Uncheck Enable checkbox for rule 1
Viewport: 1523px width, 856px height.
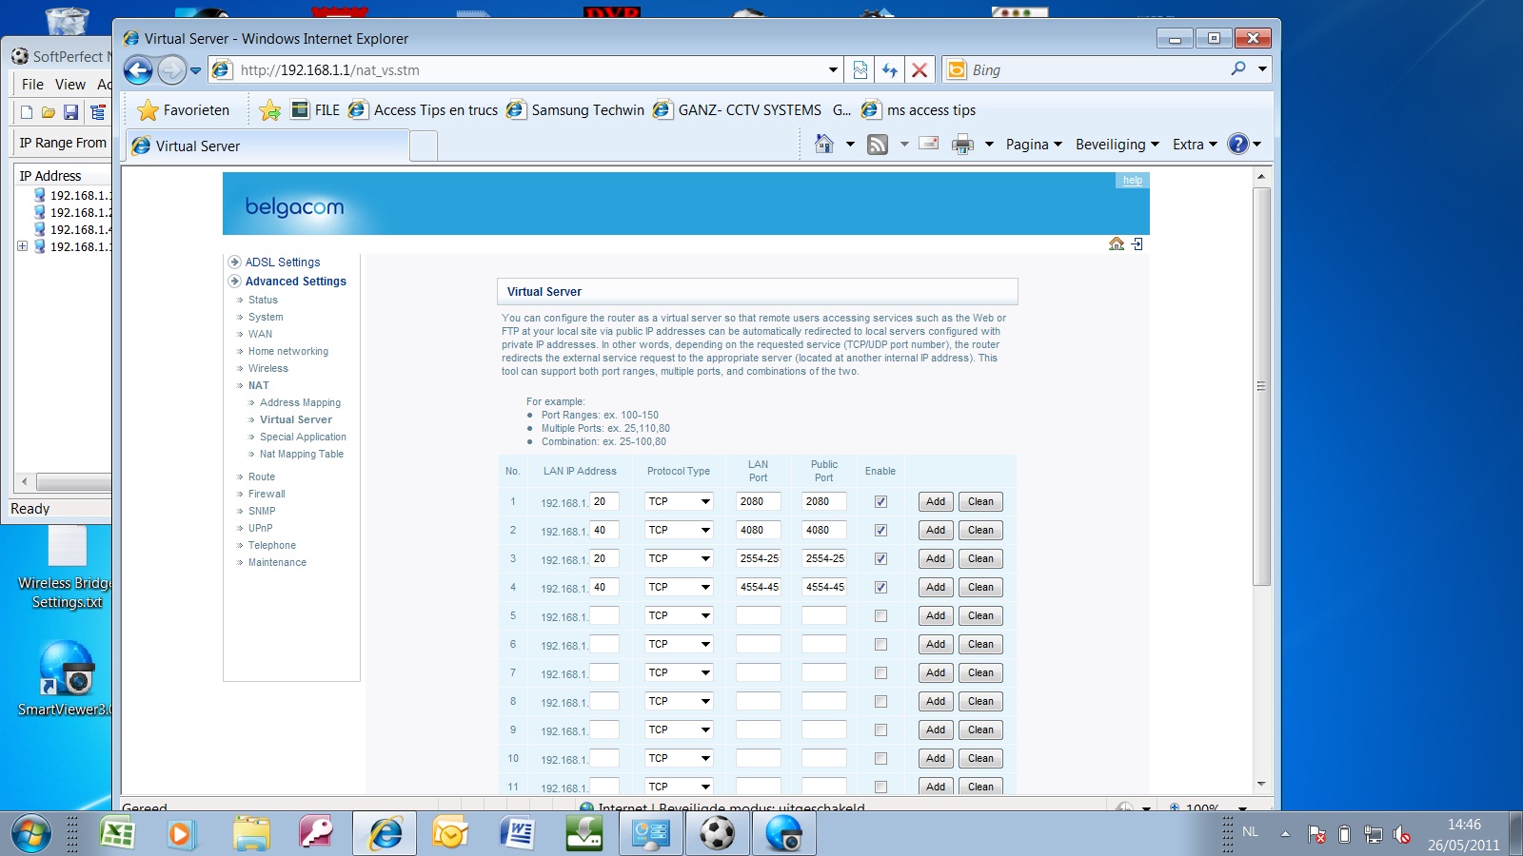880,501
